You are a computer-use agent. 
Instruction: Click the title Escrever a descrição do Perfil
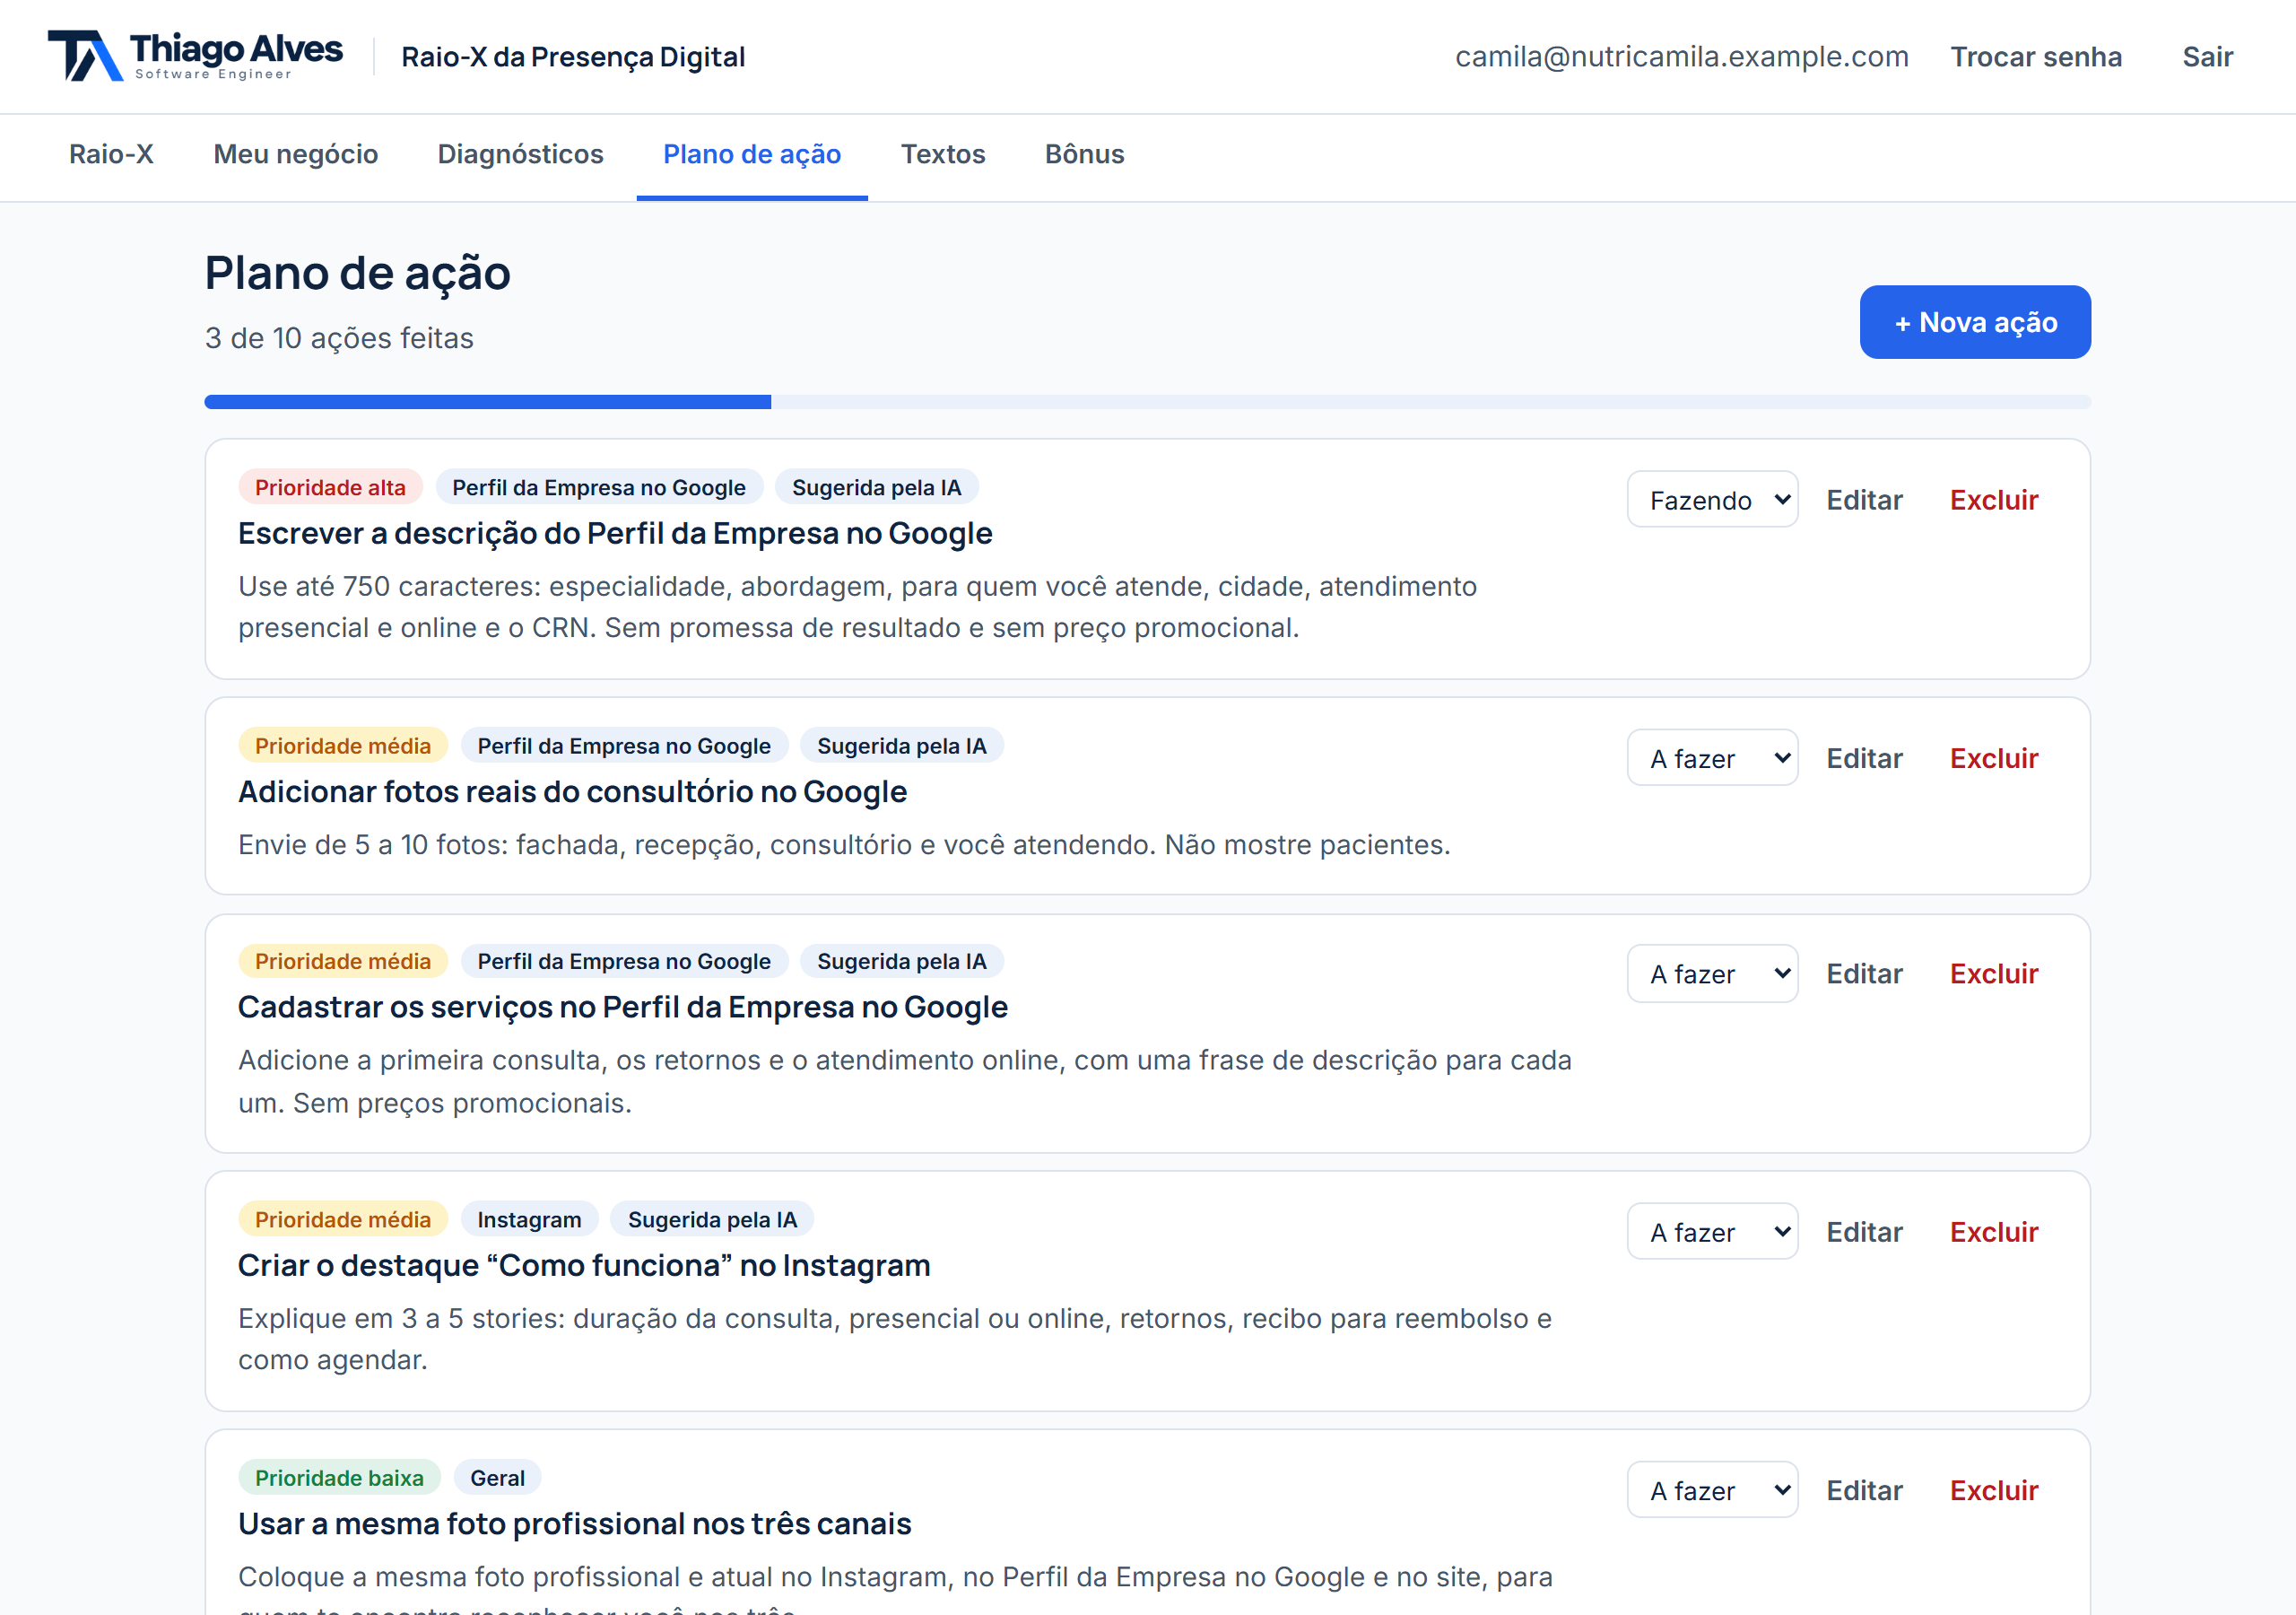coord(615,533)
